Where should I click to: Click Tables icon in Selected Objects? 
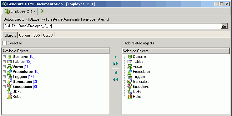130,62
